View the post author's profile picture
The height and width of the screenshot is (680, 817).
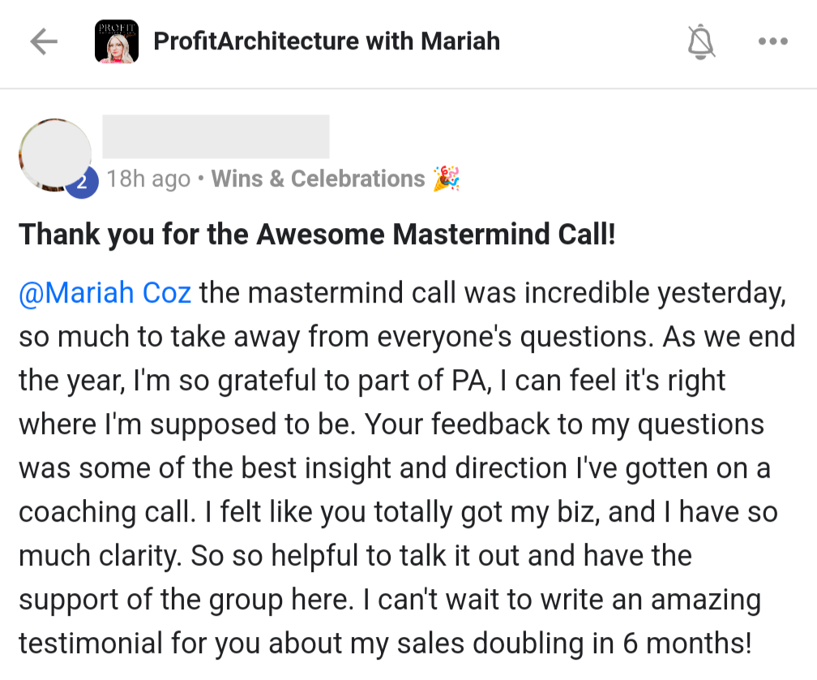point(55,154)
